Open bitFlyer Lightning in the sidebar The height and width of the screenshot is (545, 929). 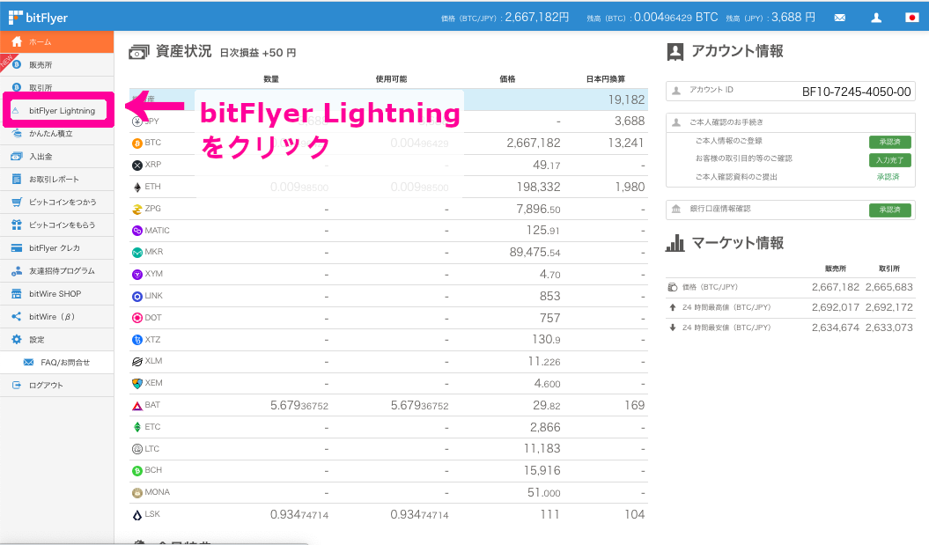[58, 110]
